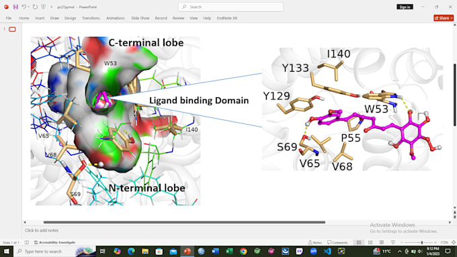The height and width of the screenshot is (257, 457).
Task: Click the taskbar clock showing 9:12 PM
Action: coord(433,251)
